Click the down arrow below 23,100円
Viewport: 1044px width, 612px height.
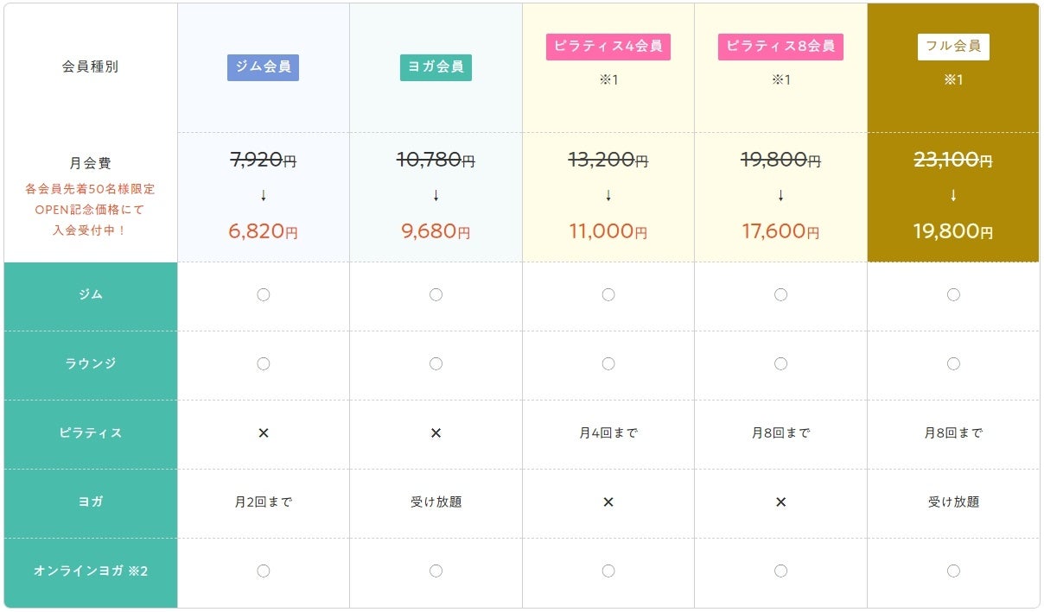(x=953, y=196)
